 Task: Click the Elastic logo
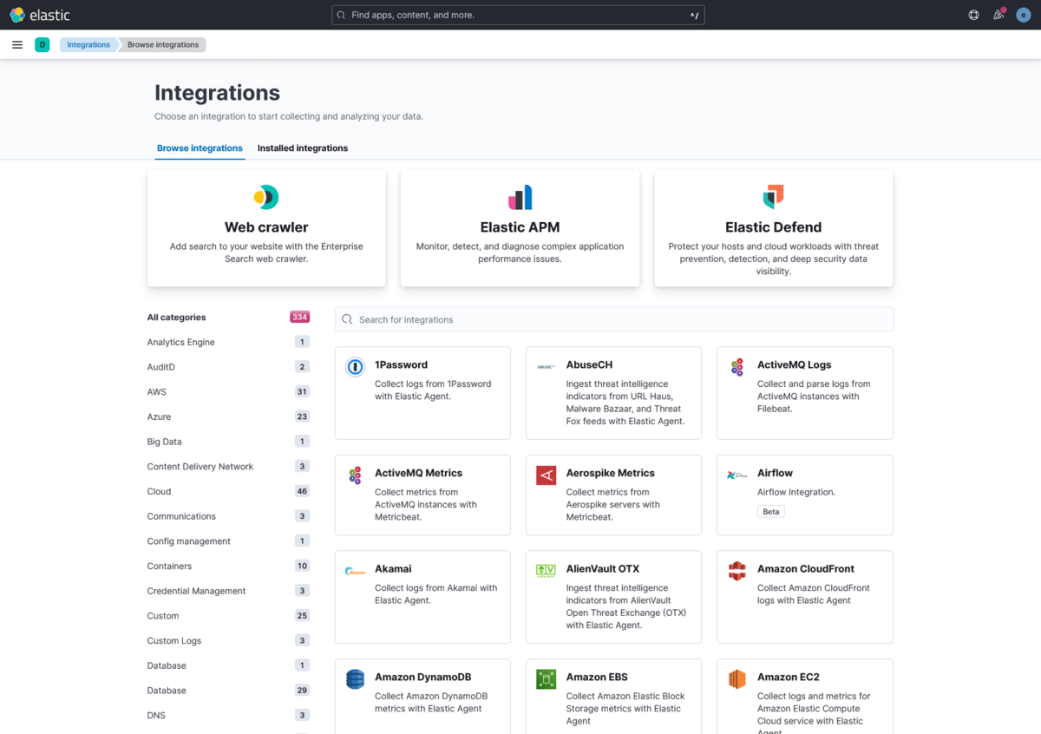pyautogui.click(x=40, y=15)
